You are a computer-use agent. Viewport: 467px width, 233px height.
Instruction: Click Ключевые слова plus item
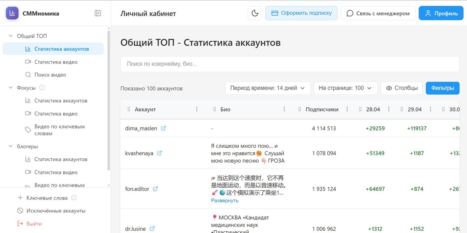tap(47, 198)
